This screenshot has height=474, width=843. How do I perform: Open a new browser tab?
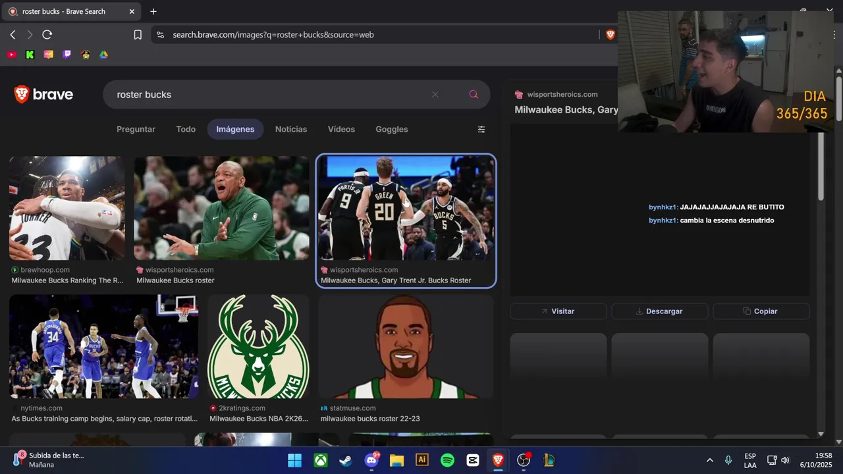(153, 11)
